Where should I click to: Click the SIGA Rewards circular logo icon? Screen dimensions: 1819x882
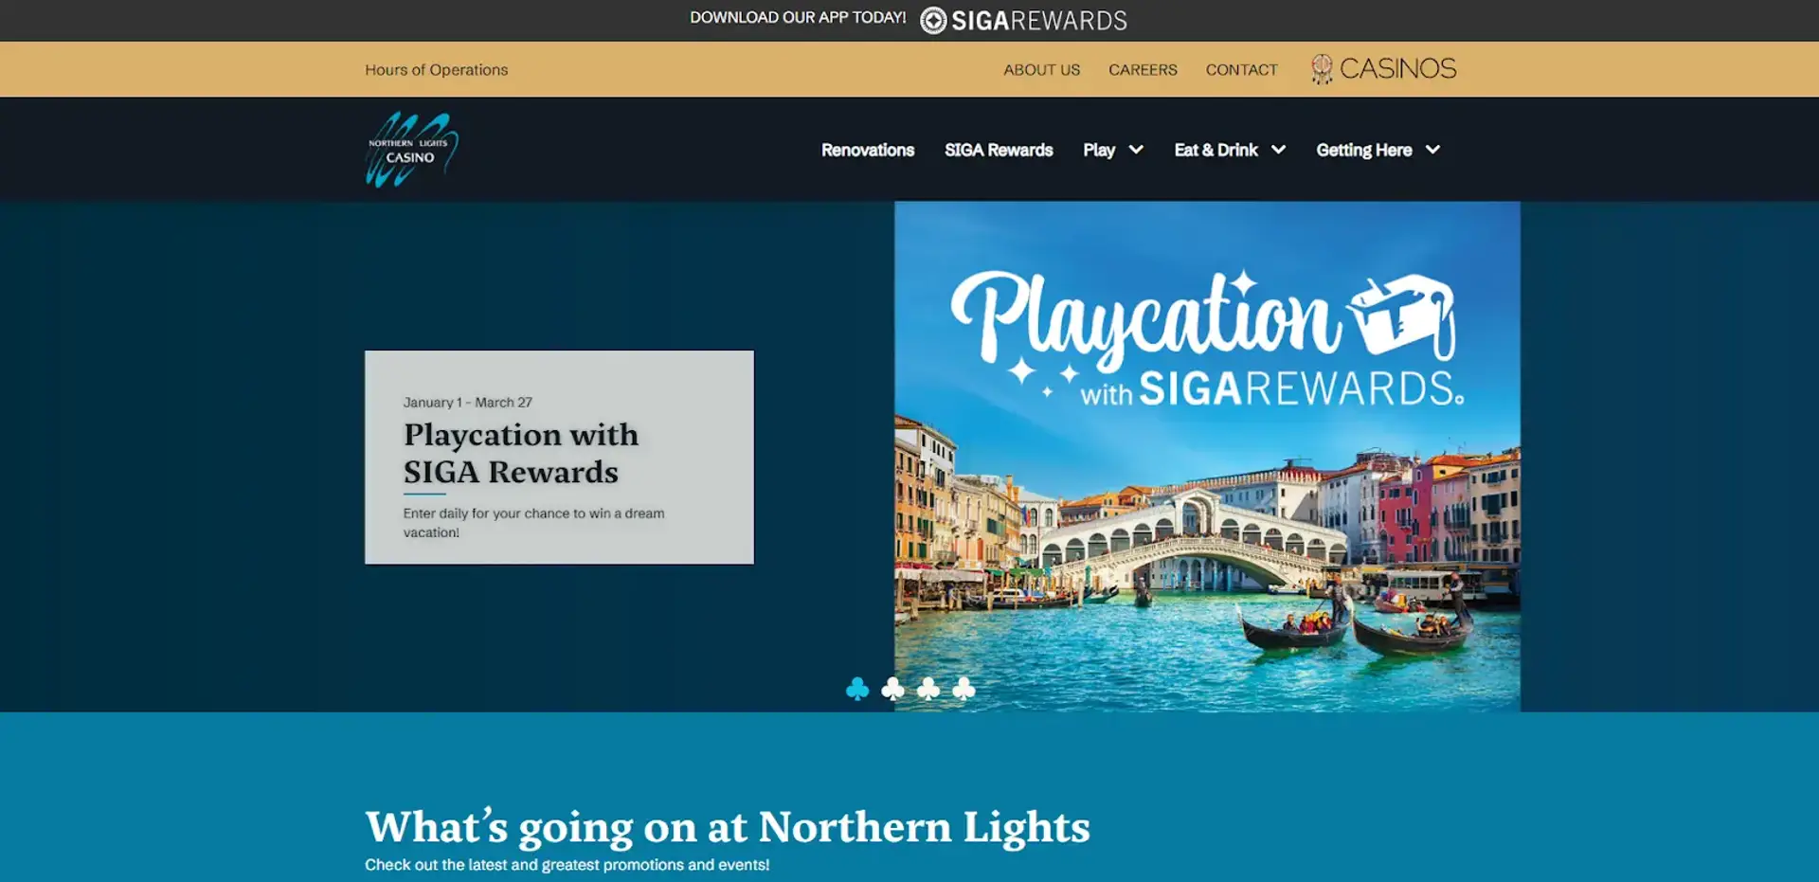pyautogui.click(x=933, y=21)
